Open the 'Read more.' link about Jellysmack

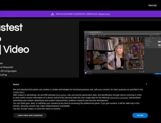click(104, 14)
